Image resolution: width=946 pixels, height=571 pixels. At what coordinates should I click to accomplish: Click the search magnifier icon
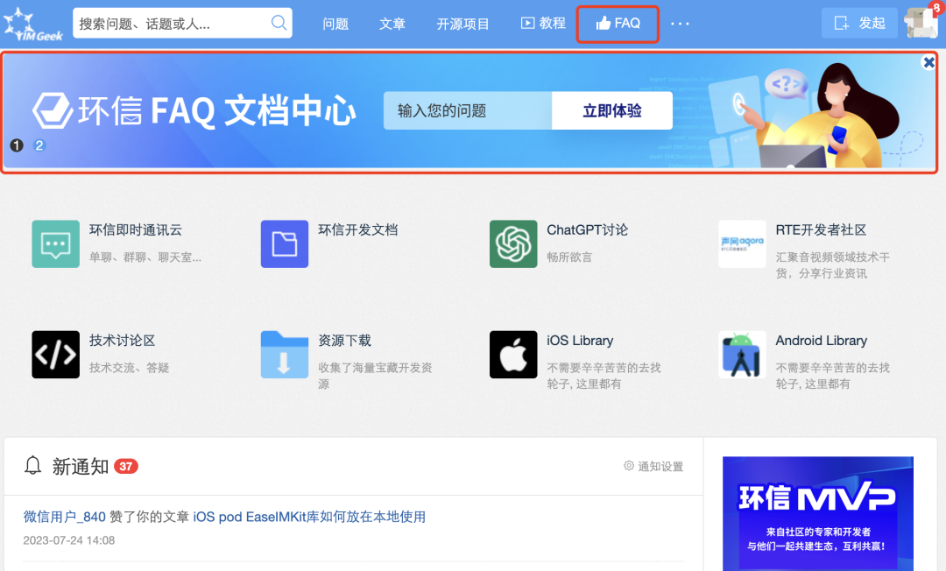coord(279,23)
